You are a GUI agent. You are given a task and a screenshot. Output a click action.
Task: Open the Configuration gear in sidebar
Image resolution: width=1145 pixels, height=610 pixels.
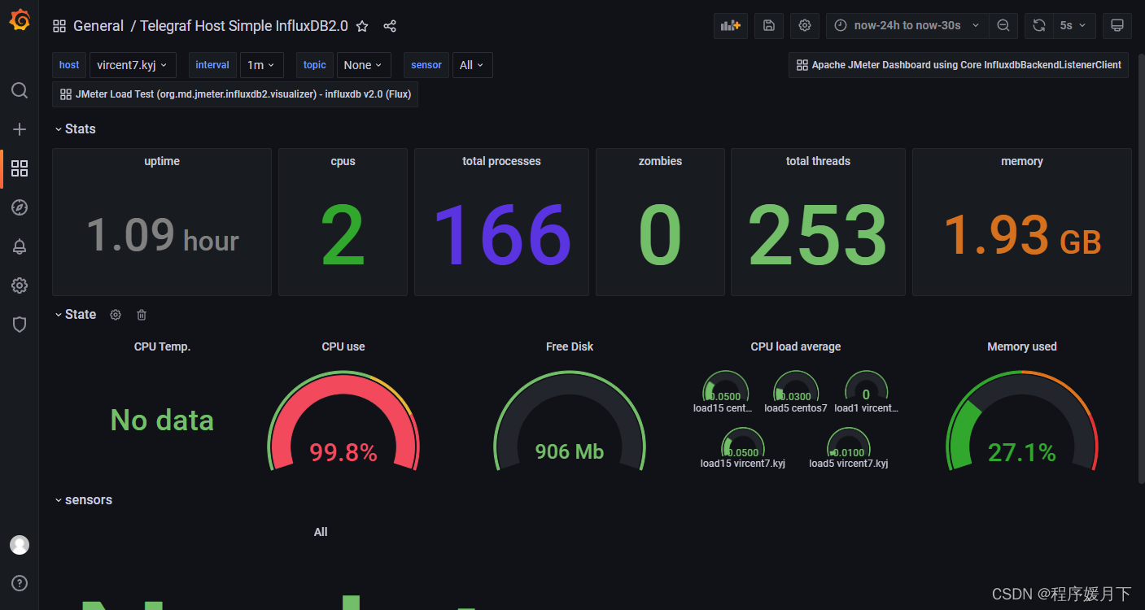(20, 285)
